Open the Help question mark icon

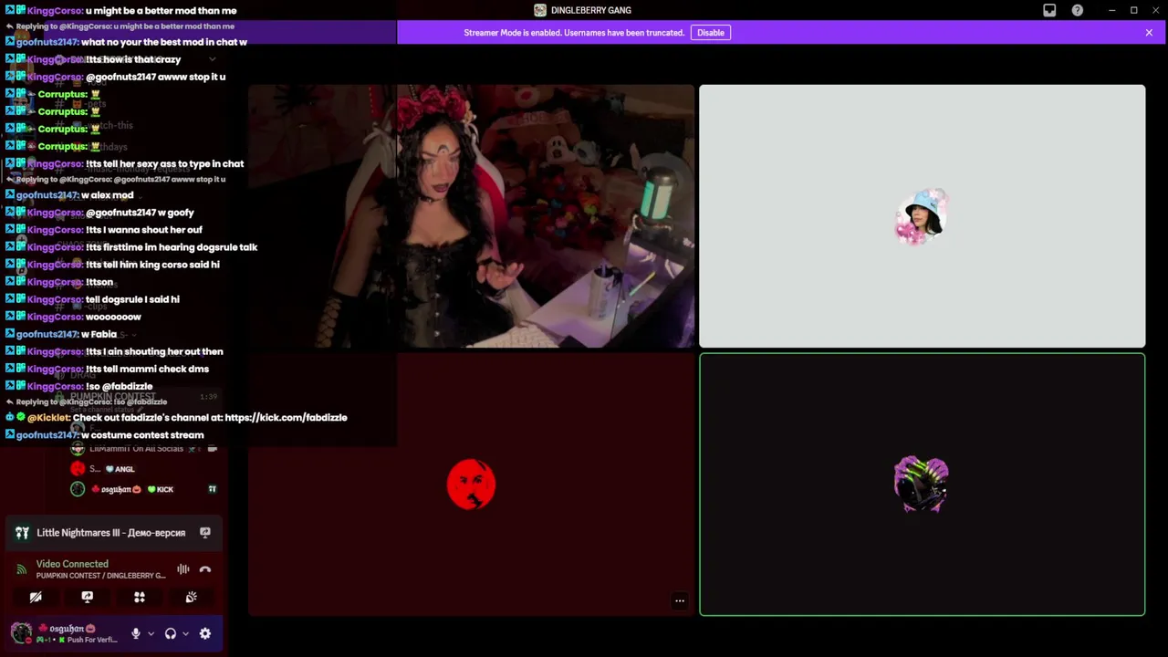[x=1078, y=10]
